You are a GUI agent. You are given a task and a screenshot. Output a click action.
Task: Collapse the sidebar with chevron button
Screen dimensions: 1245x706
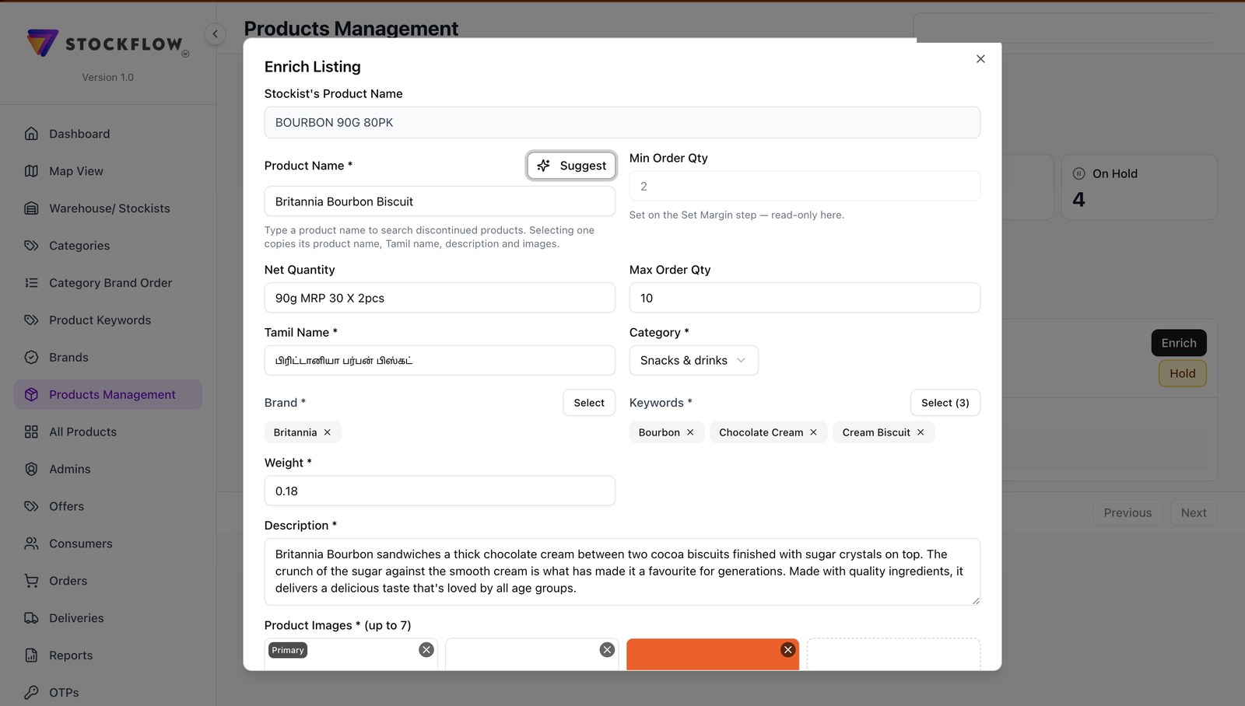(215, 34)
